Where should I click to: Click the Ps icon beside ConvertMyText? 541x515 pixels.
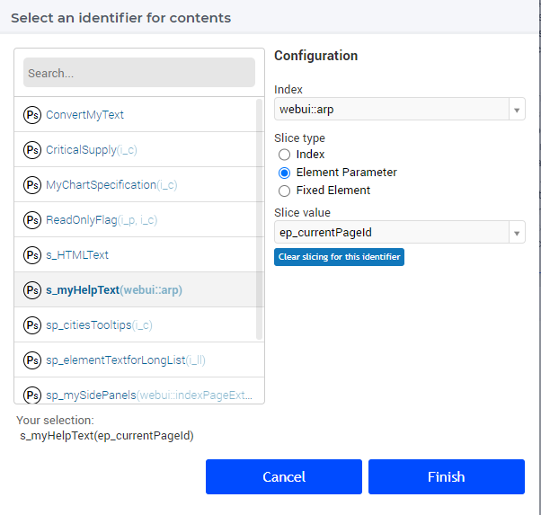32,115
